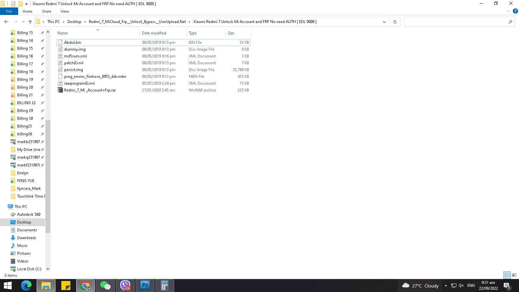Open Photoshop from taskbar
Image resolution: width=519 pixels, height=292 pixels.
[145, 286]
